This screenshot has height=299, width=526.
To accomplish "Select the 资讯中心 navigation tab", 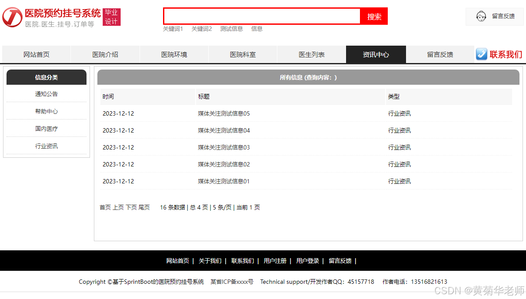I will tap(376, 54).
